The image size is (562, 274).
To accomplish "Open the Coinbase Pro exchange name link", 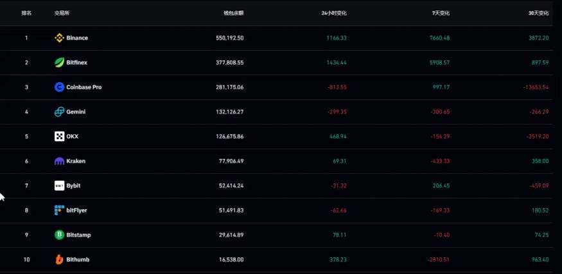I will 84,87.
